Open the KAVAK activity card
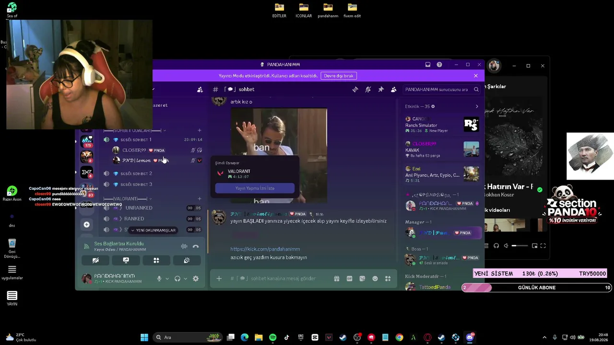This screenshot has width=614, height=345. pos(442,149)
